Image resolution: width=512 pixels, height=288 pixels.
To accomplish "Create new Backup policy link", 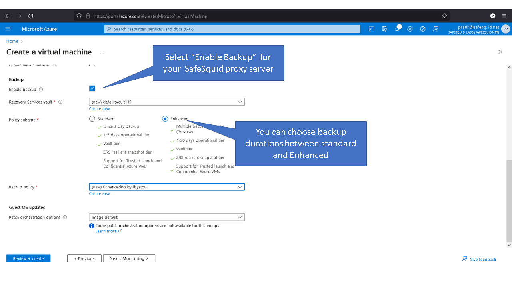I will coord(100,194).
